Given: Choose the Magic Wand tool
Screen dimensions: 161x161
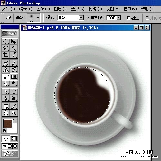Looking at the screenshot, I should pyautogui.click(x=14, y=48).
